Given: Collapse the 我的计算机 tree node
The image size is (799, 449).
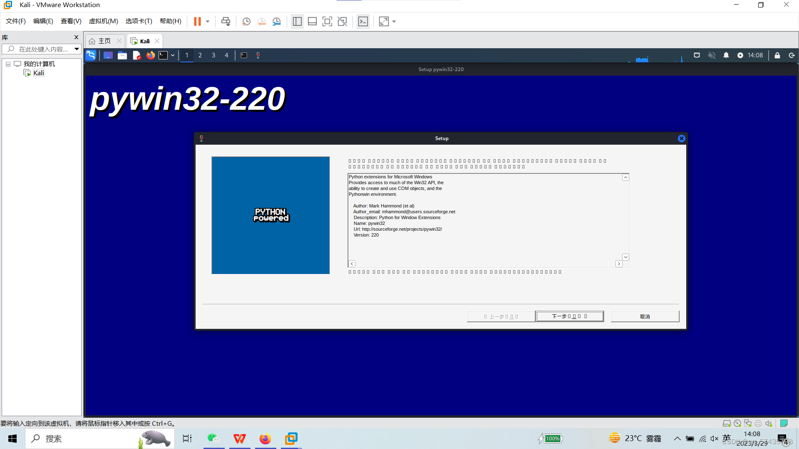Looking at the screenshot, I should click(8, 64).
